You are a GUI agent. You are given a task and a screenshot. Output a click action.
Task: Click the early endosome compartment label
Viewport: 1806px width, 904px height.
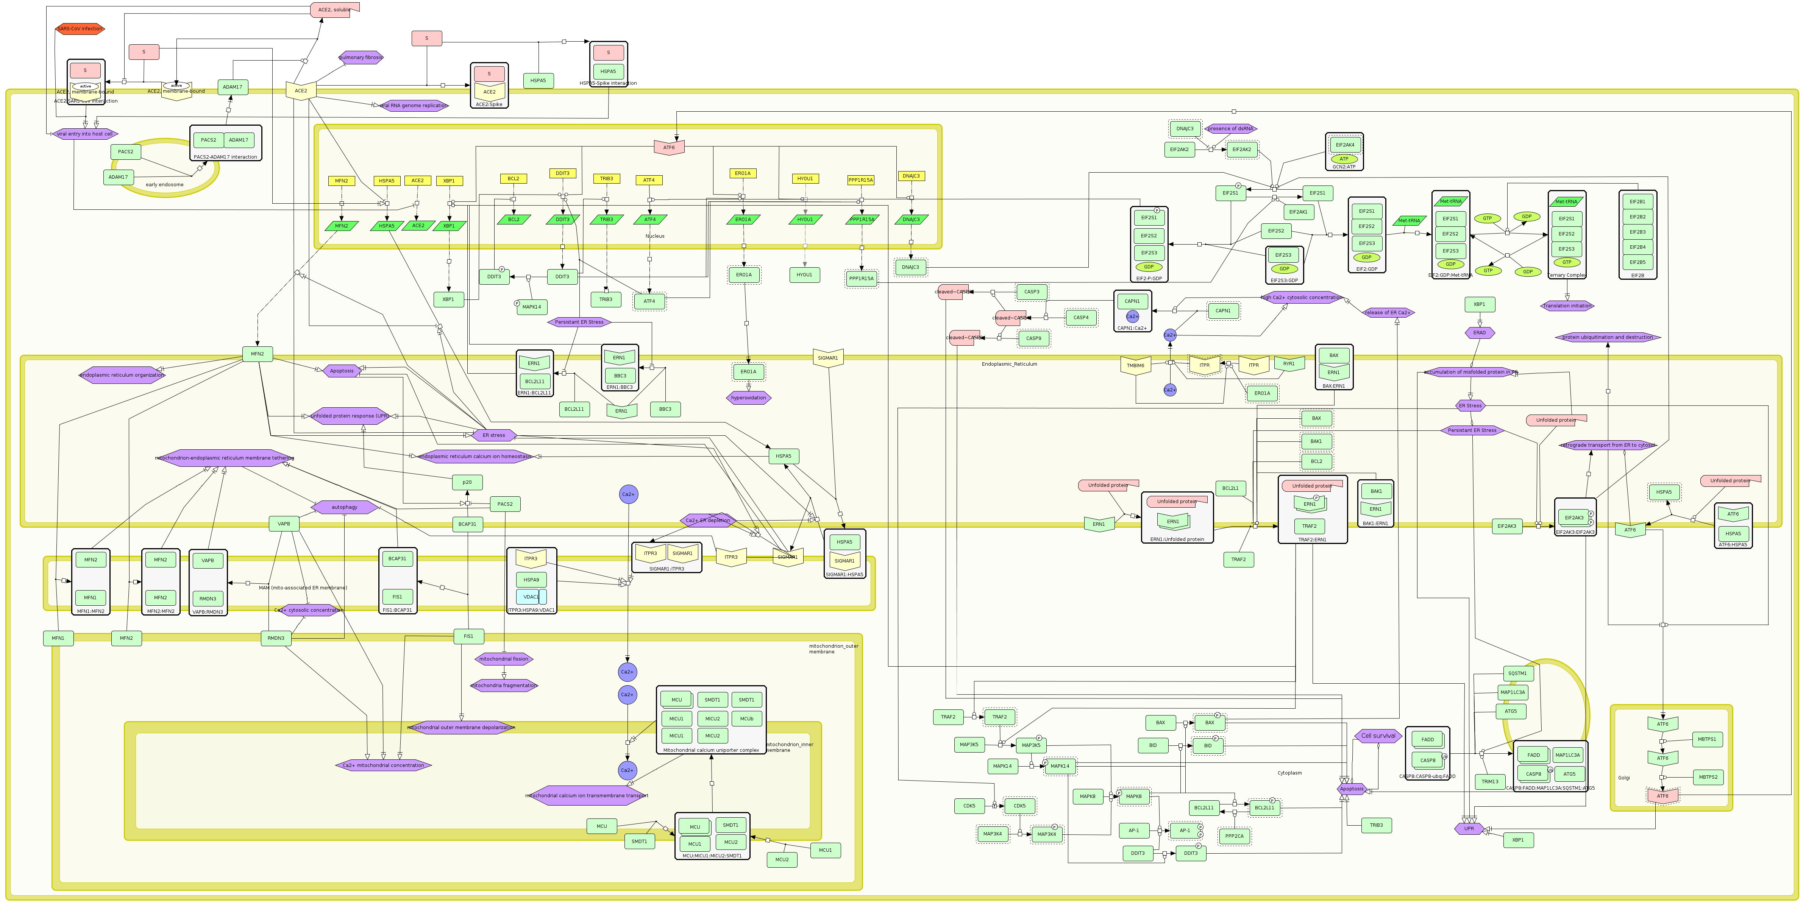(165, 184)
